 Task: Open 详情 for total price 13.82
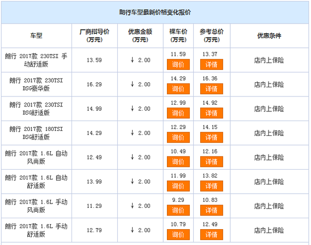tap(212, 186)
